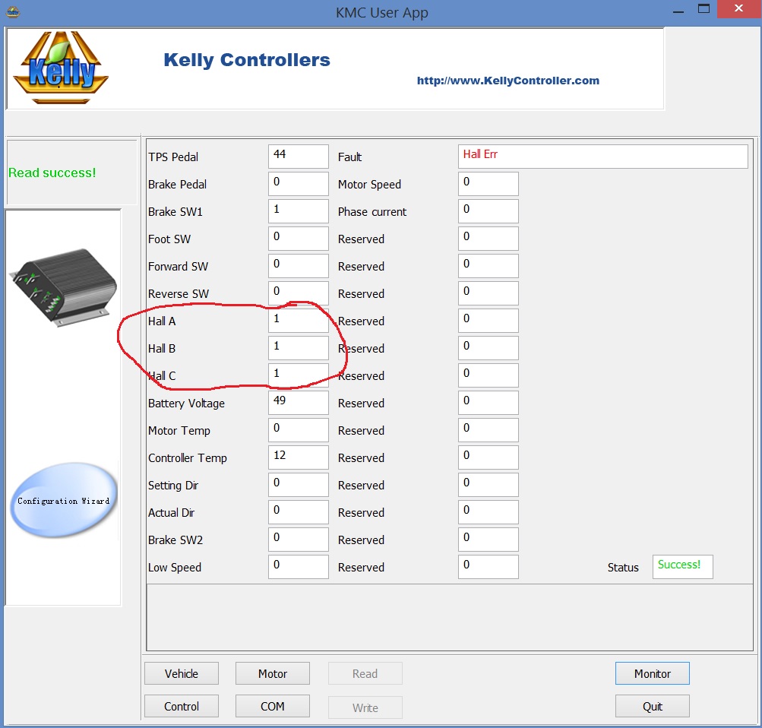The width and height of the screenshot is (762, 728).
Task: Maximize the KMC User App window
Action: 704,9
